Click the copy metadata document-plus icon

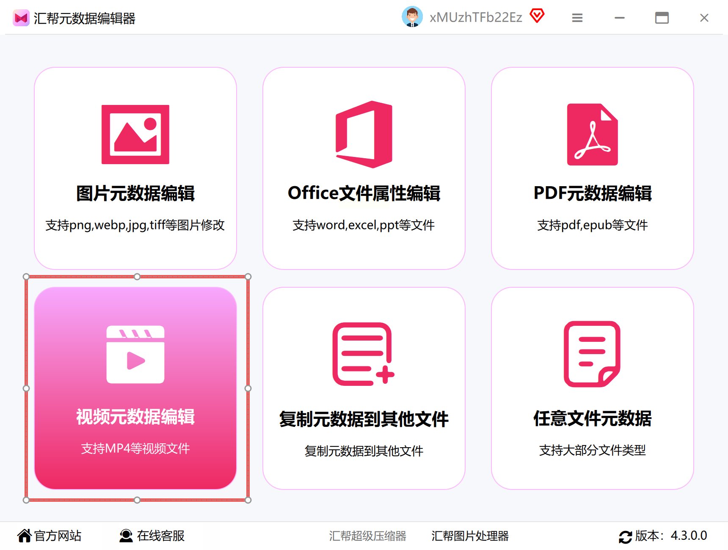pyautogui.click(x=364, y=354)
